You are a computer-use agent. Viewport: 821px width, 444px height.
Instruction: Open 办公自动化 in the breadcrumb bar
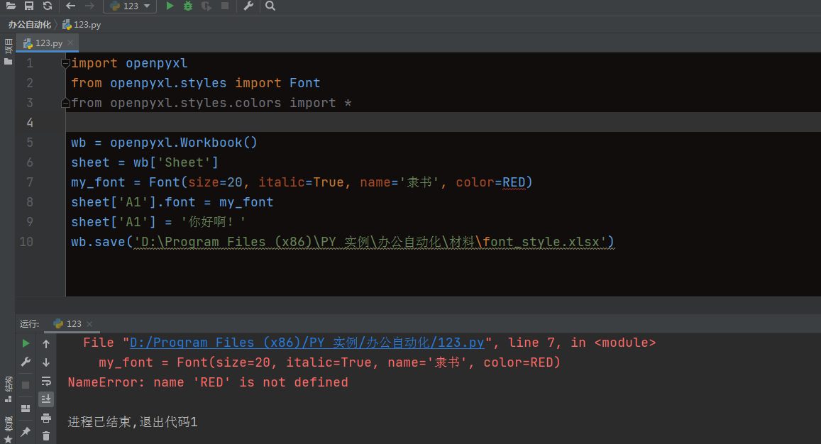click(x=28, y=24)
